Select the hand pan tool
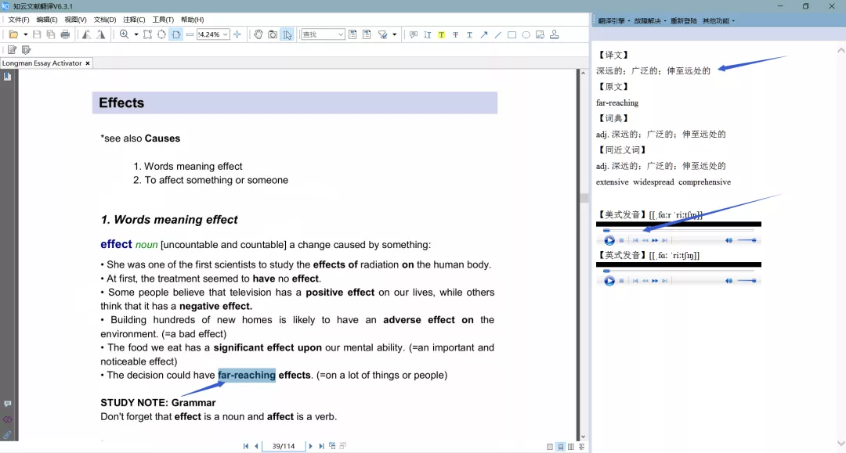The width and height of the screenshot is (846, 453). [258, 34]
